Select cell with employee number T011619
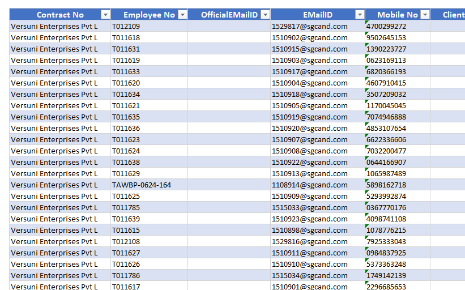Viewport: 465px width, 290px height. pos(149,60)
